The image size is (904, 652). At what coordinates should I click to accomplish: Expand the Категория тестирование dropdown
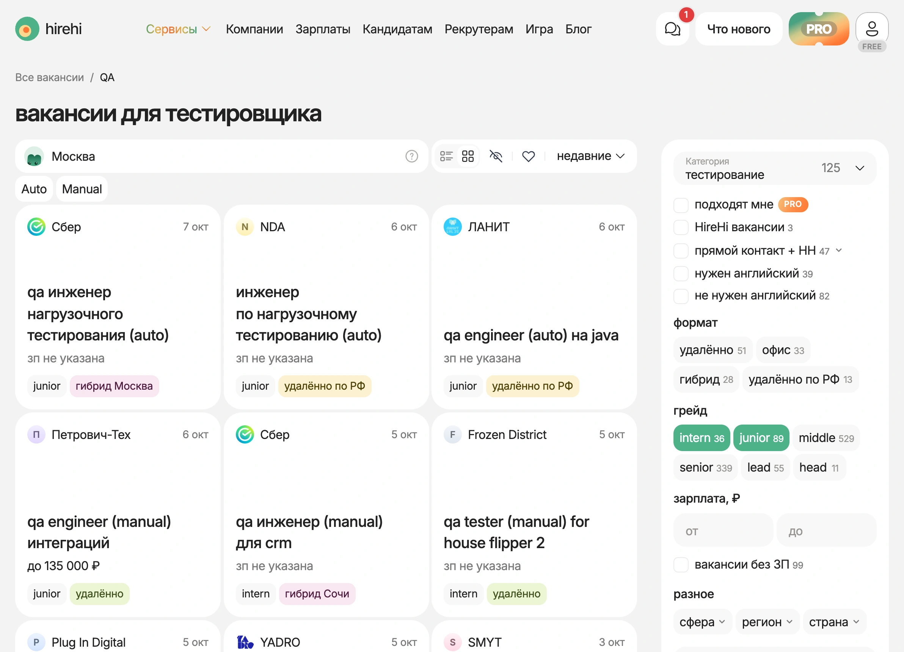774,168
